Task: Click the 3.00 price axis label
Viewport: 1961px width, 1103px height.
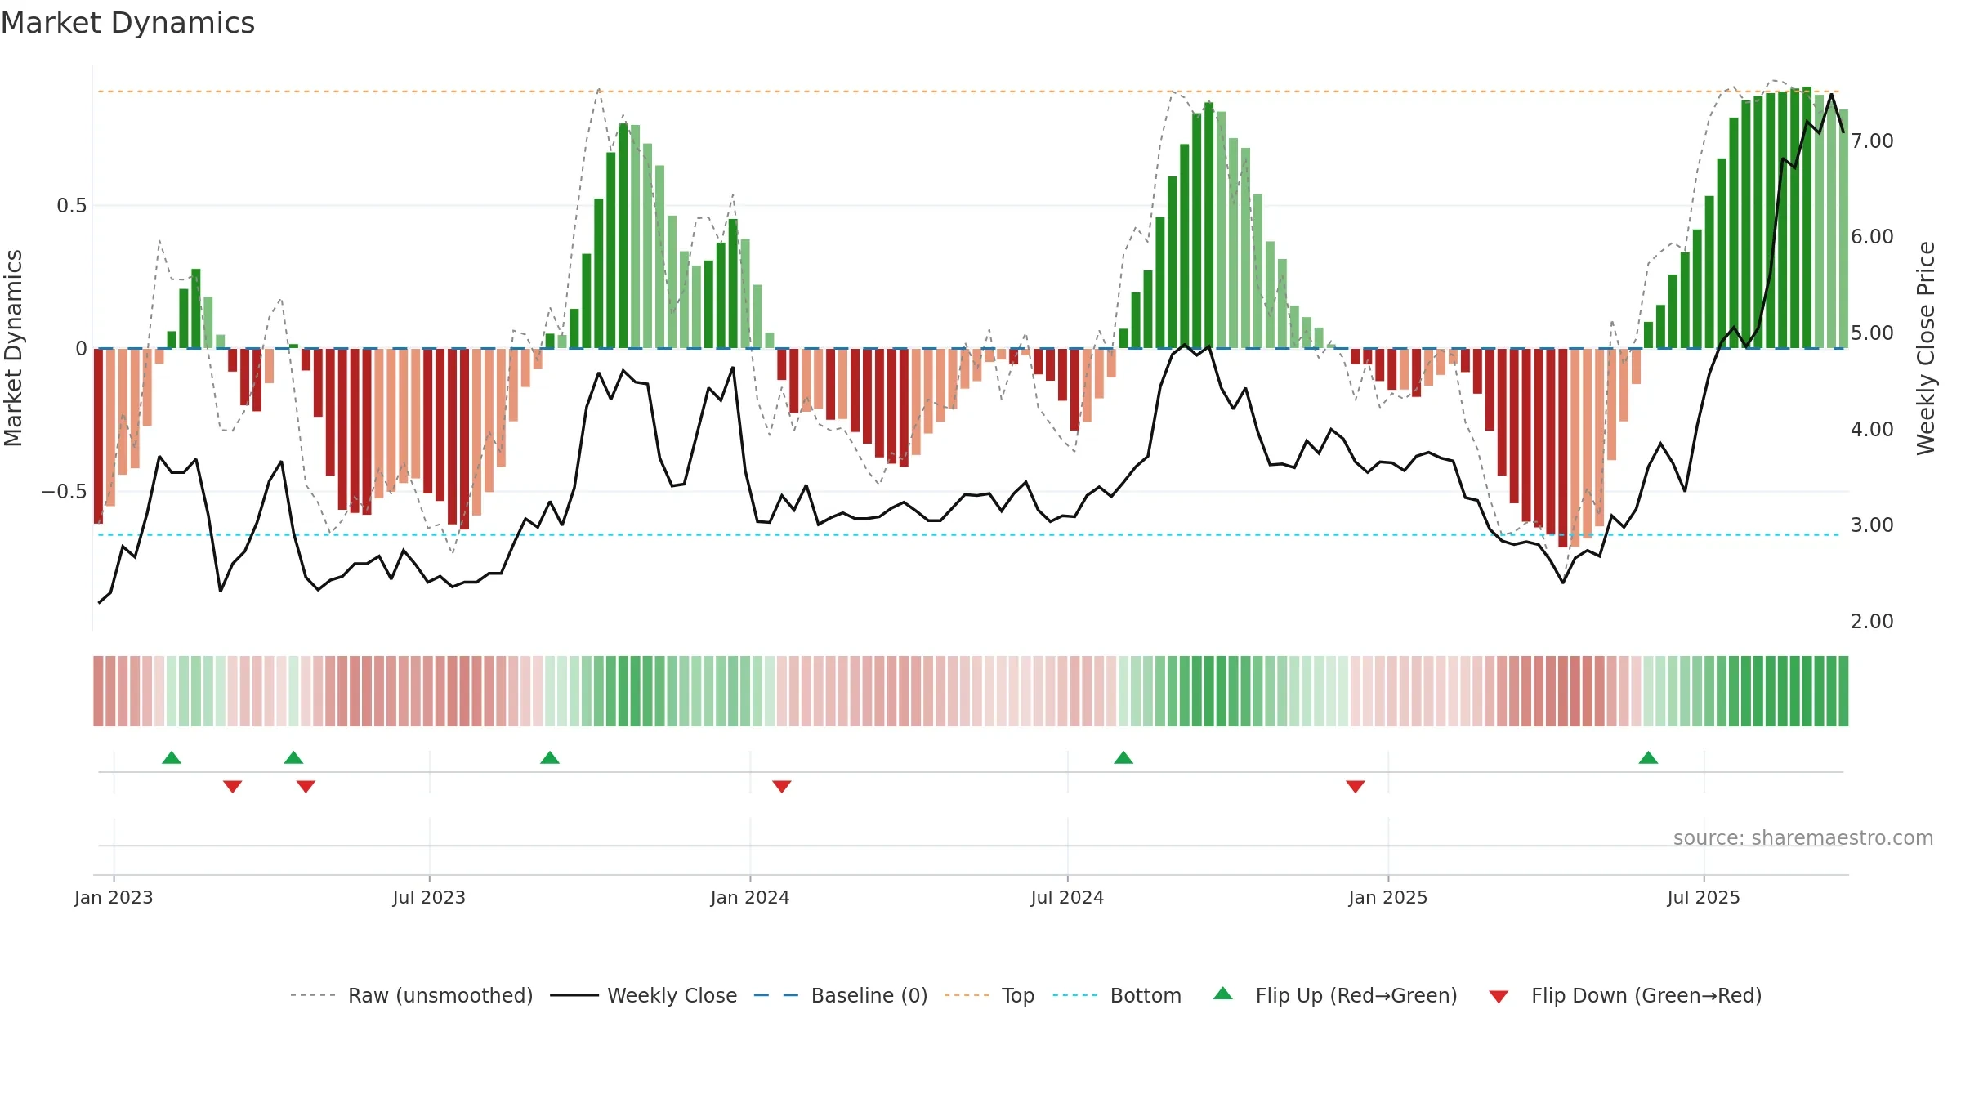Action: 1872,525
